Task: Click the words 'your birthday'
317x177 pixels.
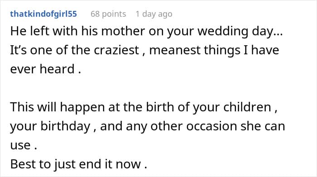Action: [x=50, y=126]
